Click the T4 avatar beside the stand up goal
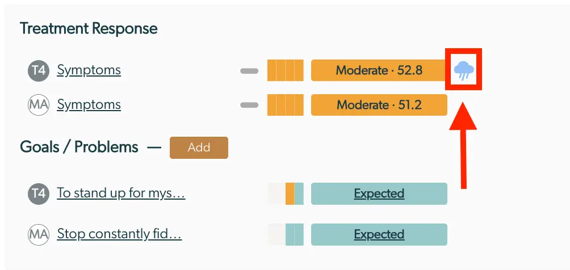The width and height of the screenshot is (570, 270). (37, 193)
